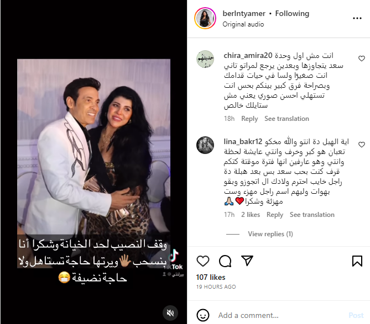Viewport: 370px width, 324px height.
Task: Like the lina_bakr12 comment
Action: point(362,145)
